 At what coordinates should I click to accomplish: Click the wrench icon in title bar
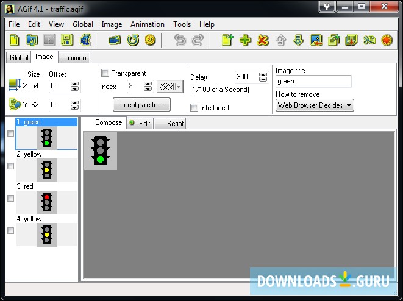(327, 6)
